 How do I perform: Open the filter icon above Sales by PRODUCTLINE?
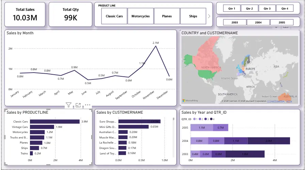tap(68, 105)
